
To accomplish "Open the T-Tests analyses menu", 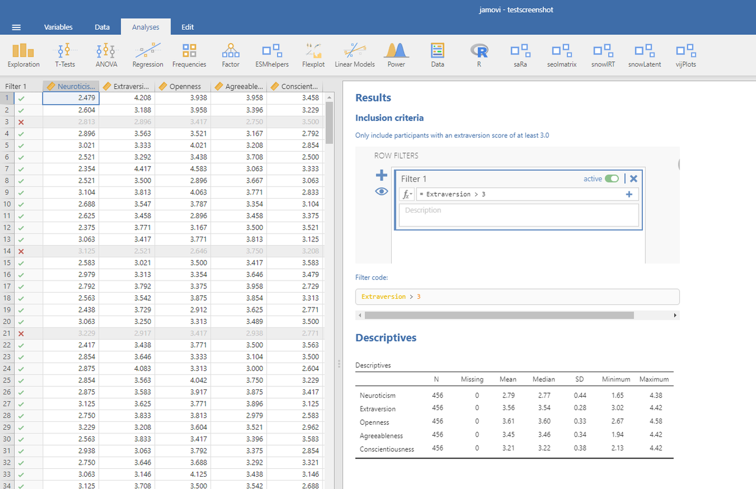I will coord(65,55).
